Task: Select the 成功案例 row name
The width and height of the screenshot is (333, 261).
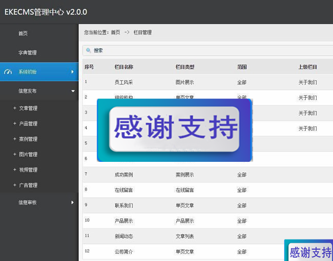Action: pos(124,175)
